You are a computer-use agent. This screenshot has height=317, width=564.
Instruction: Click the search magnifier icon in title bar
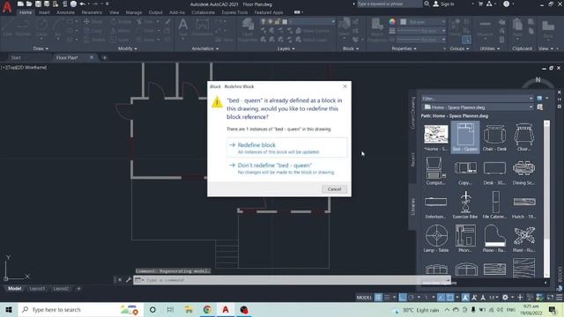427,4
